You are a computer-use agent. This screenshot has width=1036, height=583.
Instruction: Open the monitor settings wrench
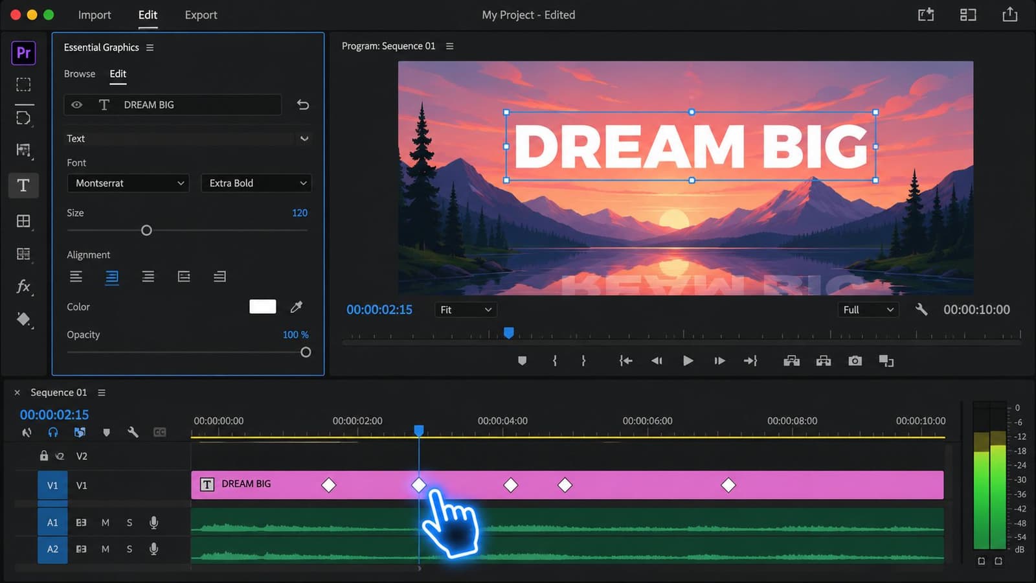coord(921,310)
